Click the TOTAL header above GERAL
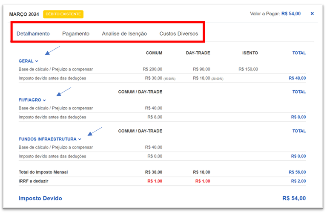The image size is (327, 213). tap(299, 53)
